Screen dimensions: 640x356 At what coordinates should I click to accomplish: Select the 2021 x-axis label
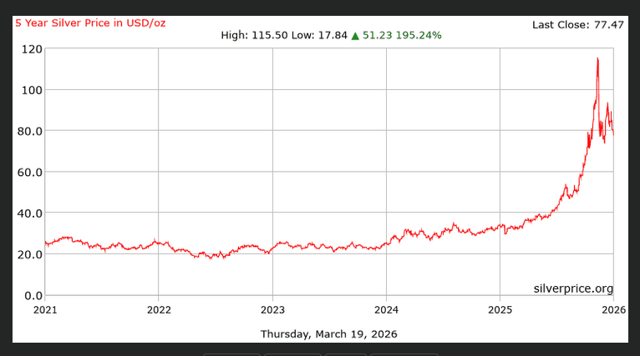click(x=45, y=310)
